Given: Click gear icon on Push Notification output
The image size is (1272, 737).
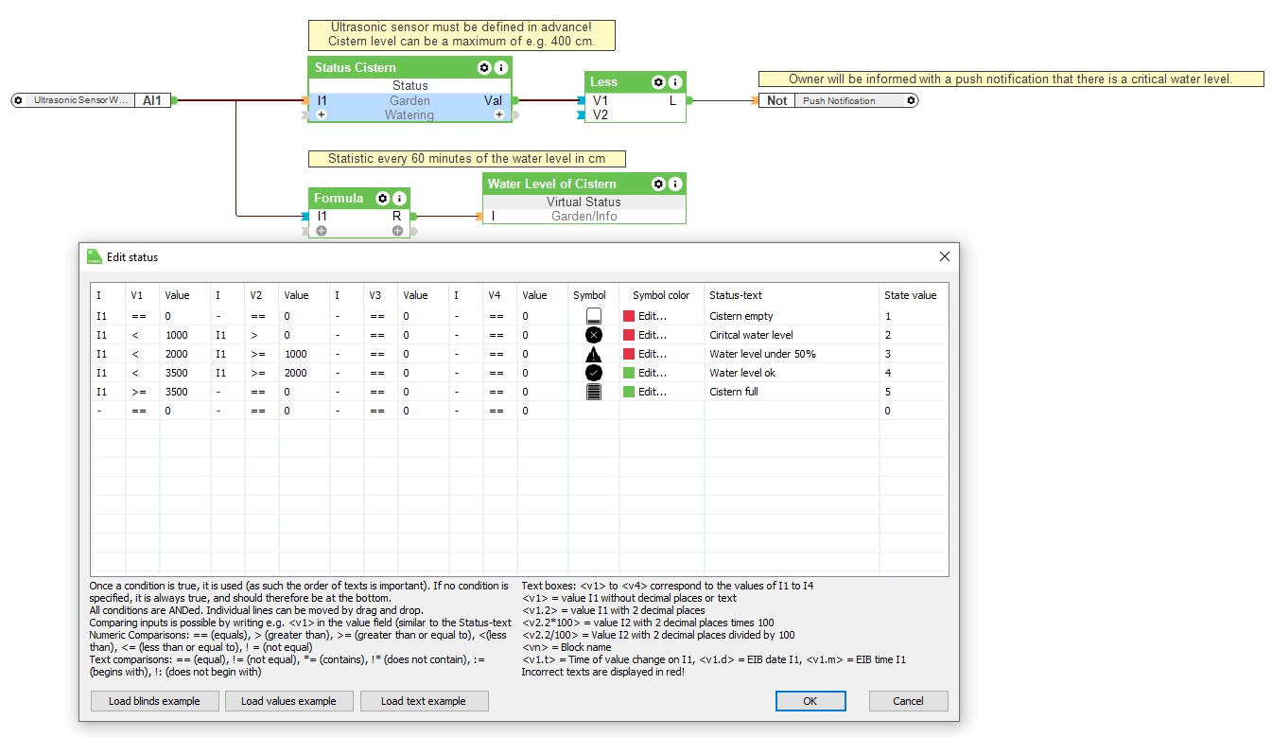Looking at the screenshot, I should (911, 100).
